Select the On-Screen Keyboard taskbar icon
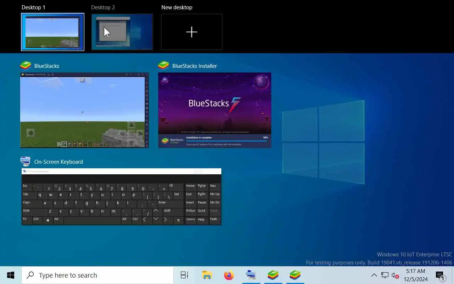 (x=251, y=275)
